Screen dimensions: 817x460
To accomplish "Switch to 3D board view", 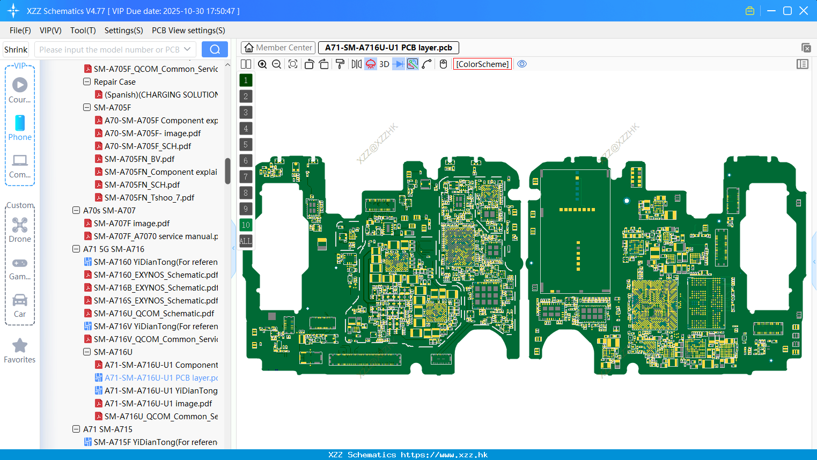I will coord(384,64).
